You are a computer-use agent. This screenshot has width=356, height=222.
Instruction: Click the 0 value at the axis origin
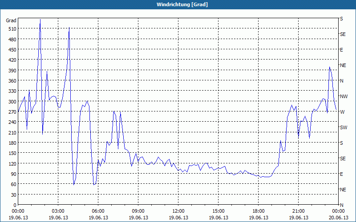[15, 205]
